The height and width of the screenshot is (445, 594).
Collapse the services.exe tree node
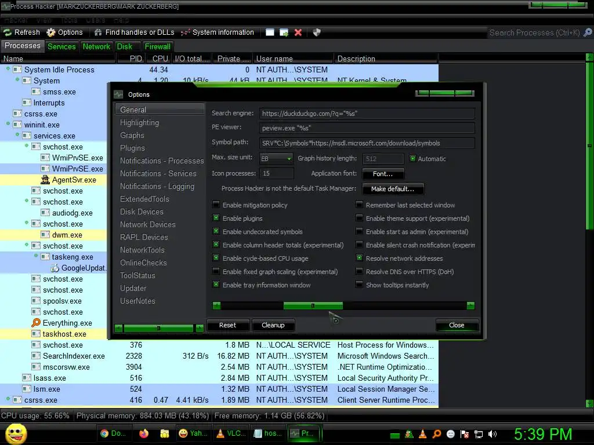(x=17, y=134)
